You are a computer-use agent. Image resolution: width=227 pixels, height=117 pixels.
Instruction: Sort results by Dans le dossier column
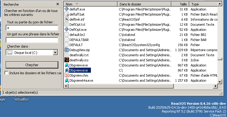144,4
